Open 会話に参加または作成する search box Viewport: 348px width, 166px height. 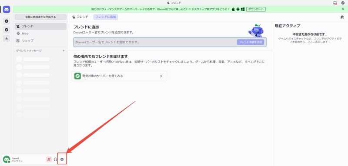[40, 17]
